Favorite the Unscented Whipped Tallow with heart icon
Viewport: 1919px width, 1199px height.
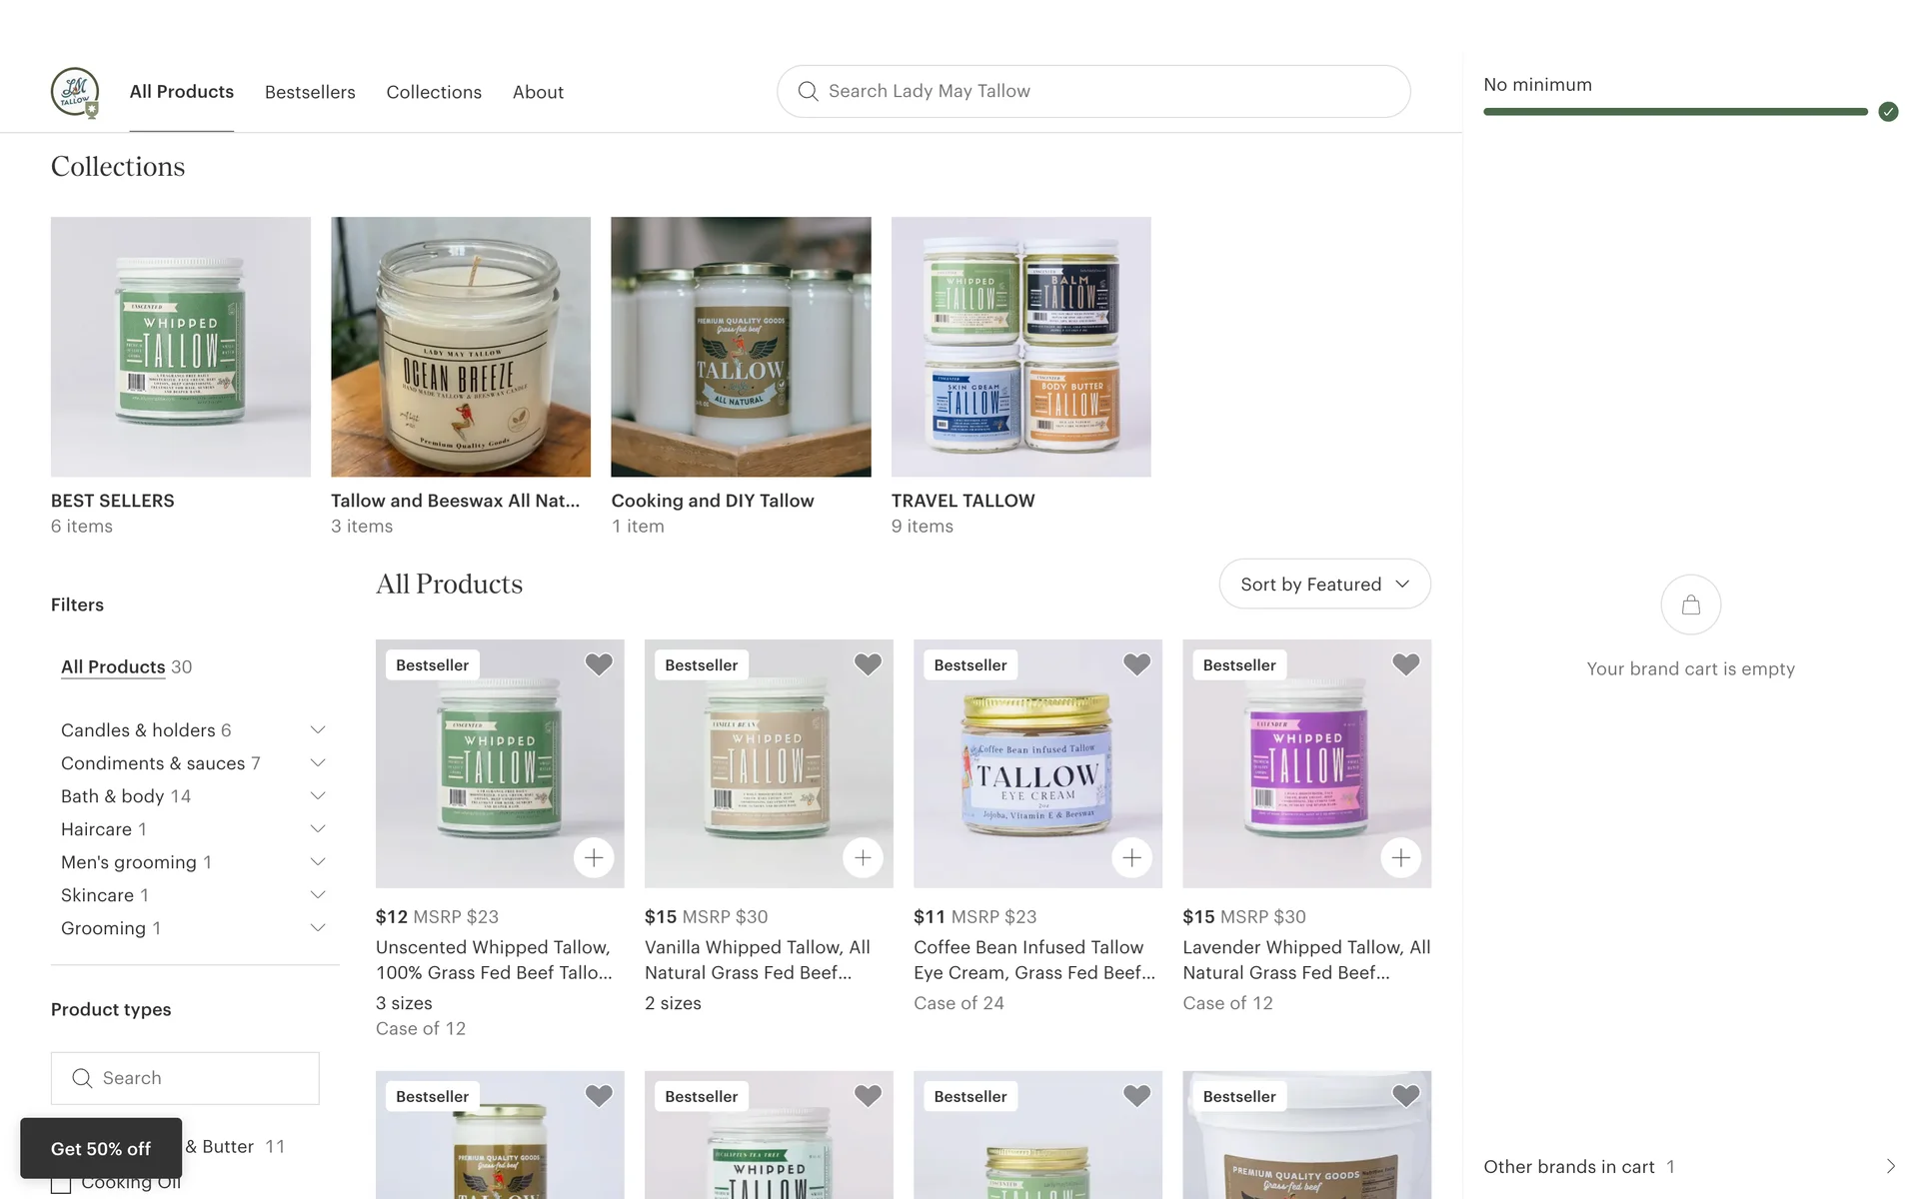599,664
